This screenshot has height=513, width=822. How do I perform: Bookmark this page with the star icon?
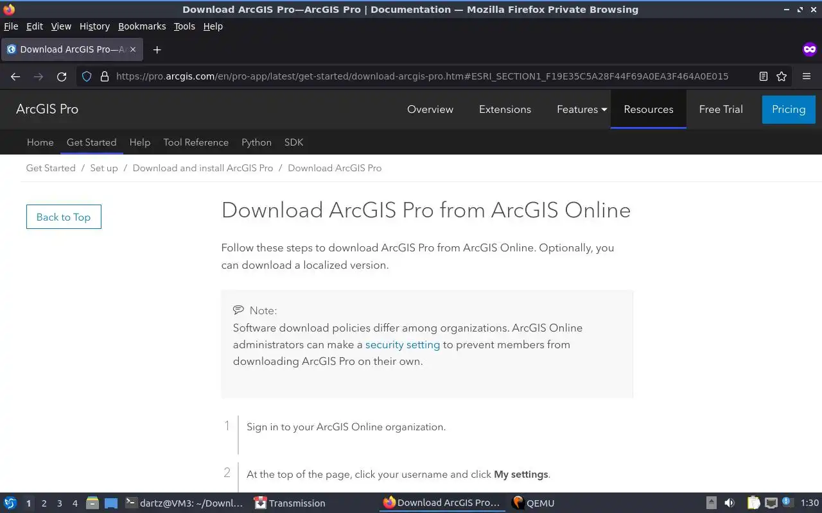click(x=782, y=76)
